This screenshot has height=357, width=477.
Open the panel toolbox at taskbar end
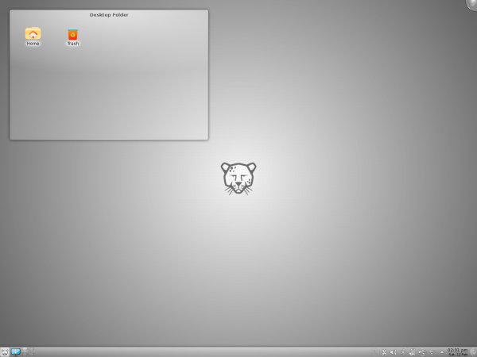point(474,352)
